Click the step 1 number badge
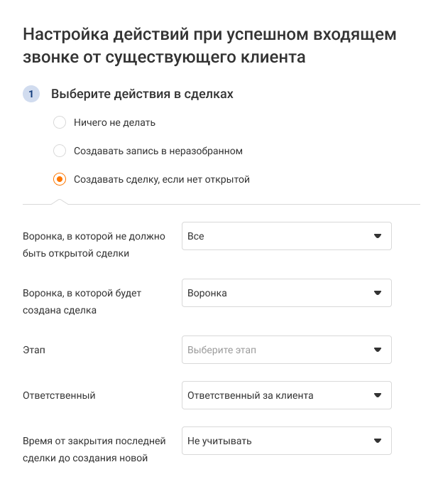Image resolution: width=443 pixels, height=494 pixels. coord(31,94)
